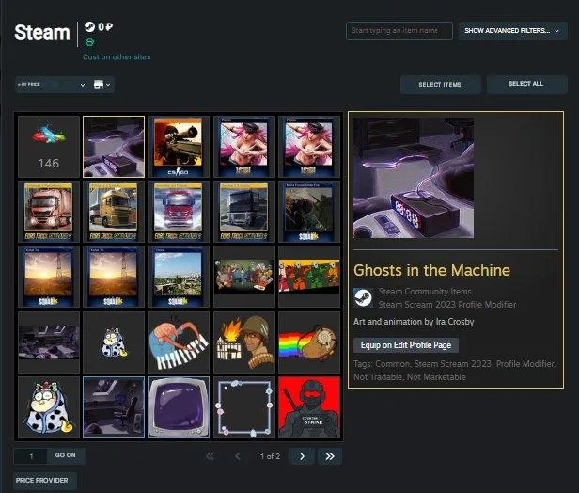Select the dark truck Euro Truck Simulator card

click(244, 212)
